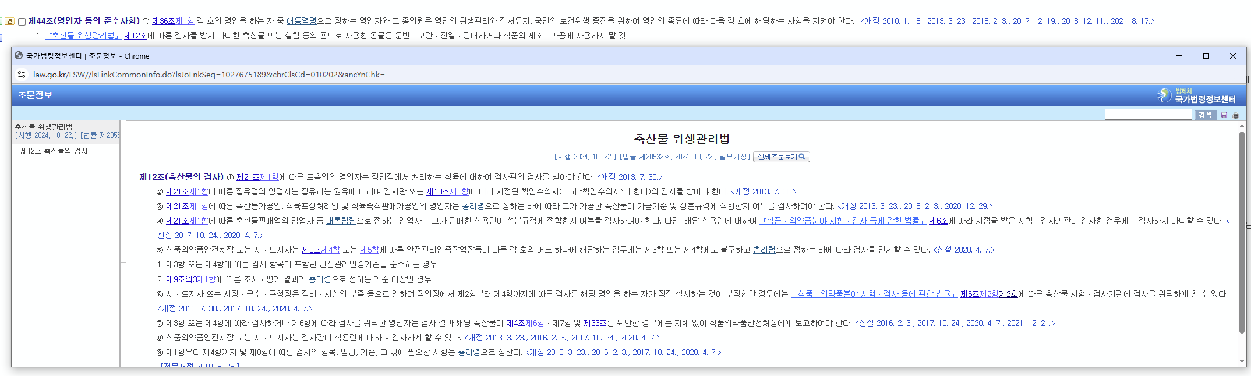Open 총리령 link in paragraph ③

pyautogui.click(x=473, y=206)
